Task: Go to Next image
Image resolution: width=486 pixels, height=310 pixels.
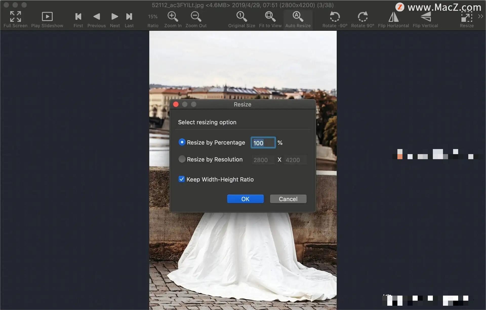Action: (115, 17)
